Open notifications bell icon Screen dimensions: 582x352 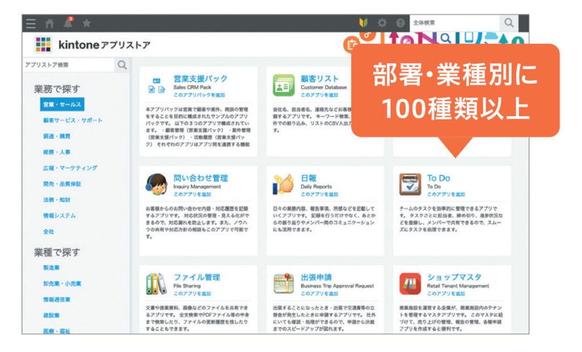pos(68,23)
